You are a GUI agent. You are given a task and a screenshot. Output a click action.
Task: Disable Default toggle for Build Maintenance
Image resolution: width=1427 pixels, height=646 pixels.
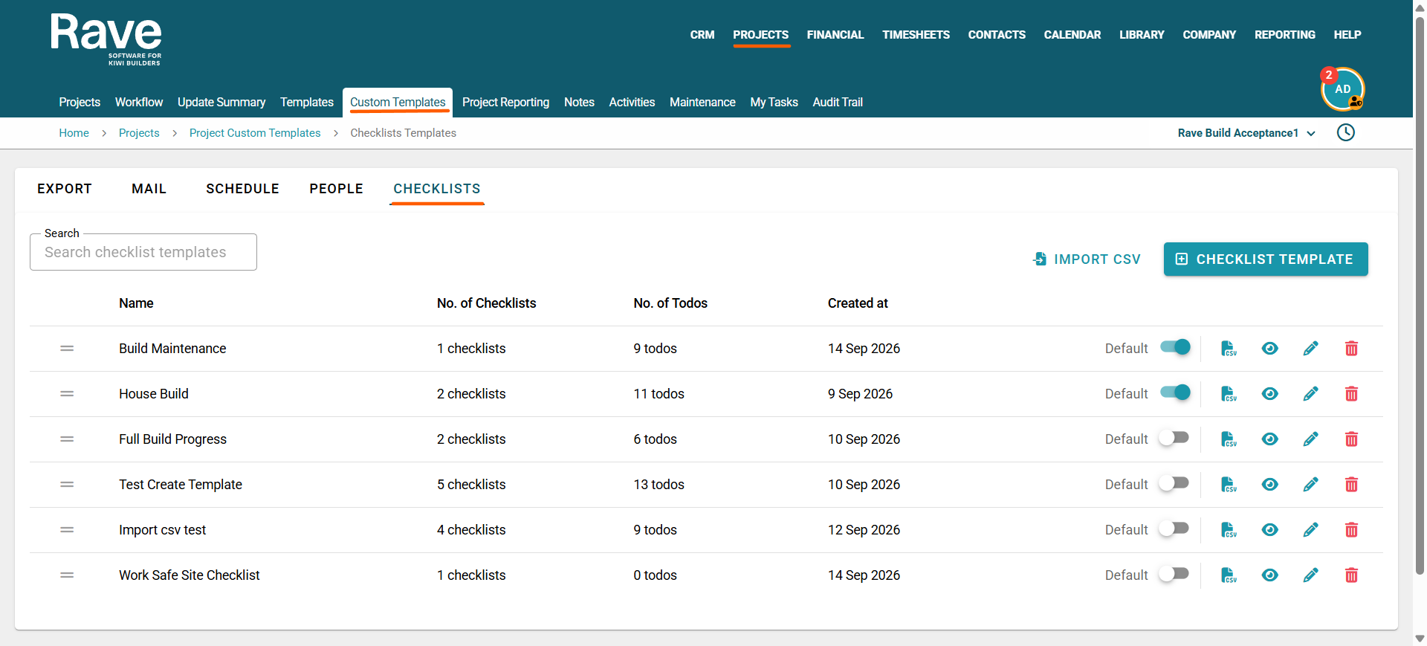click(1175, 347)
